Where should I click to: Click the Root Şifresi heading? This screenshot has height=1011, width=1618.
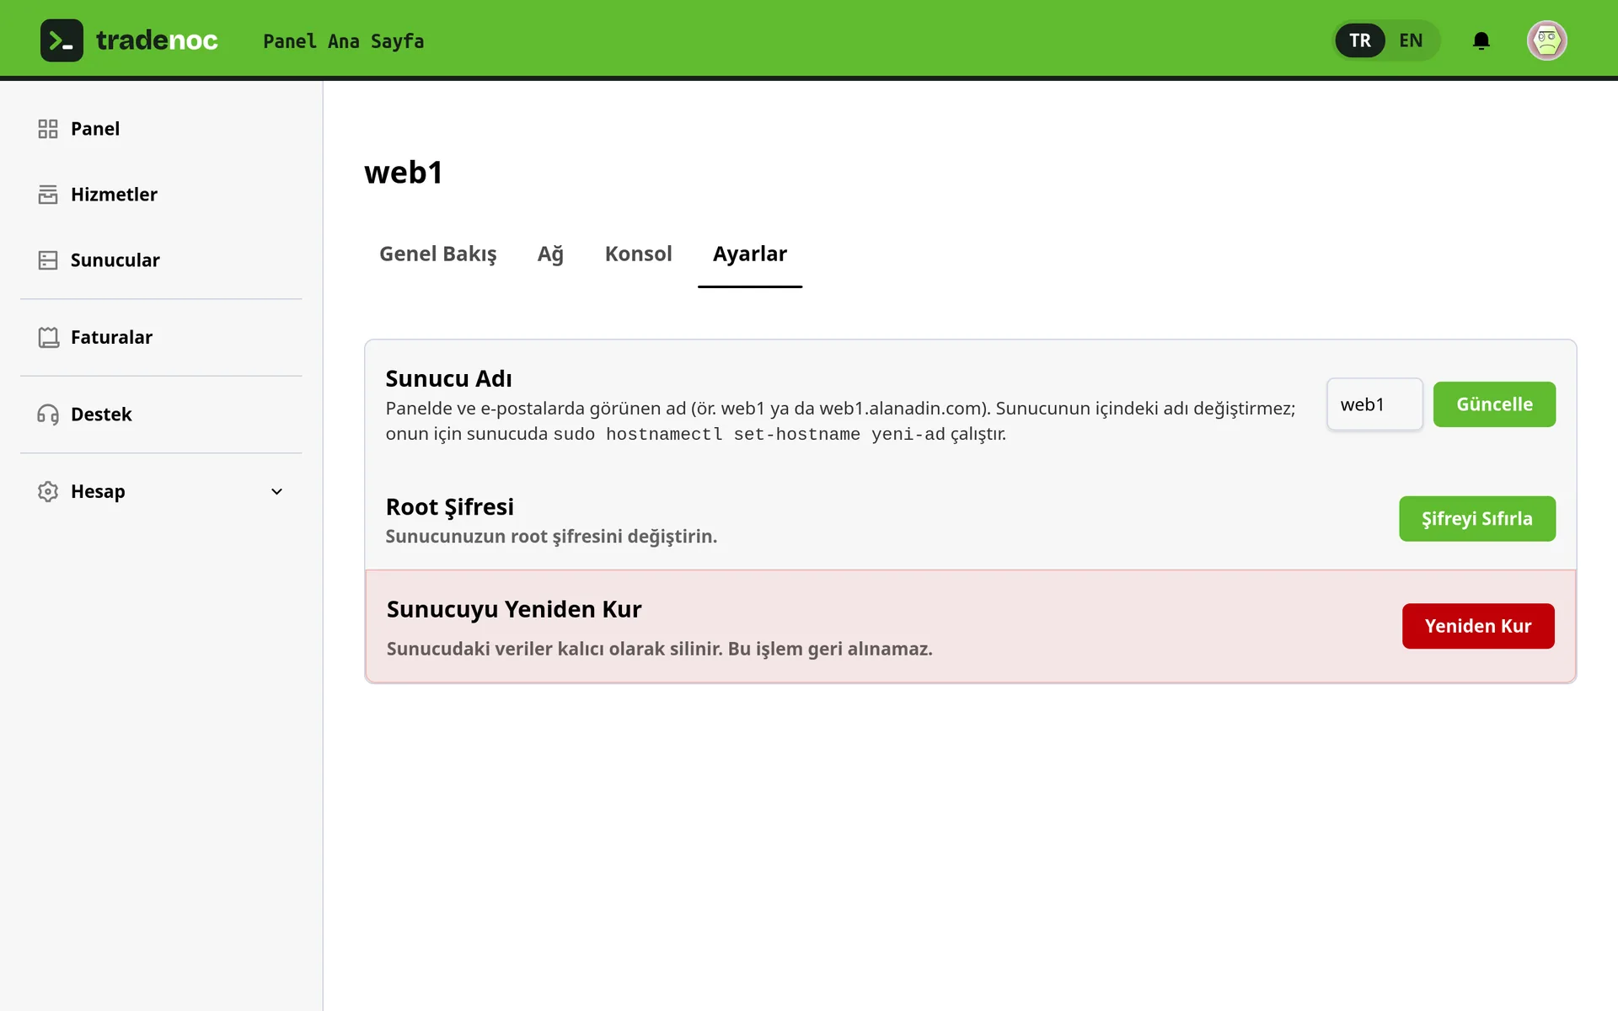coord(449,506)
